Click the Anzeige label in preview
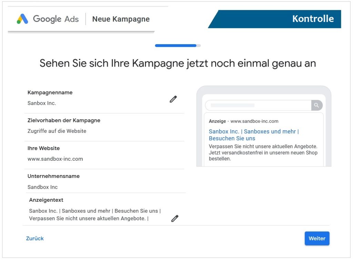The width and height of the screenshot is (353, 260). (x=217, y=121)
